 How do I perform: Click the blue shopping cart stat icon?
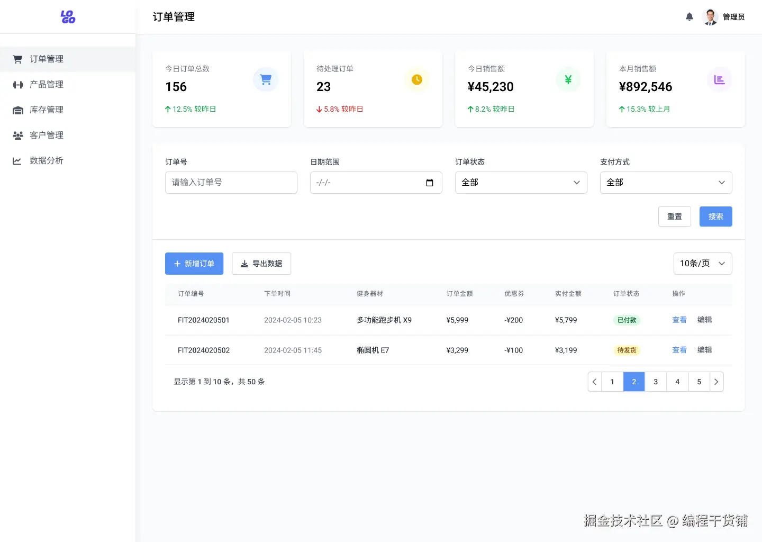pos(266,79)
